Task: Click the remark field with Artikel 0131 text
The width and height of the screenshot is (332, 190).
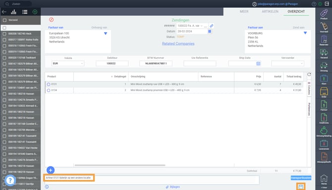Action: tap(152, 180)
